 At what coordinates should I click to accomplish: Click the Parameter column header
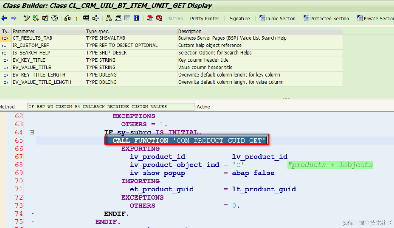[48, 31]
